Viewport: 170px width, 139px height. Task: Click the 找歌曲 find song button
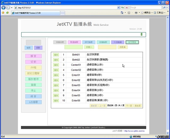point(123,47)
